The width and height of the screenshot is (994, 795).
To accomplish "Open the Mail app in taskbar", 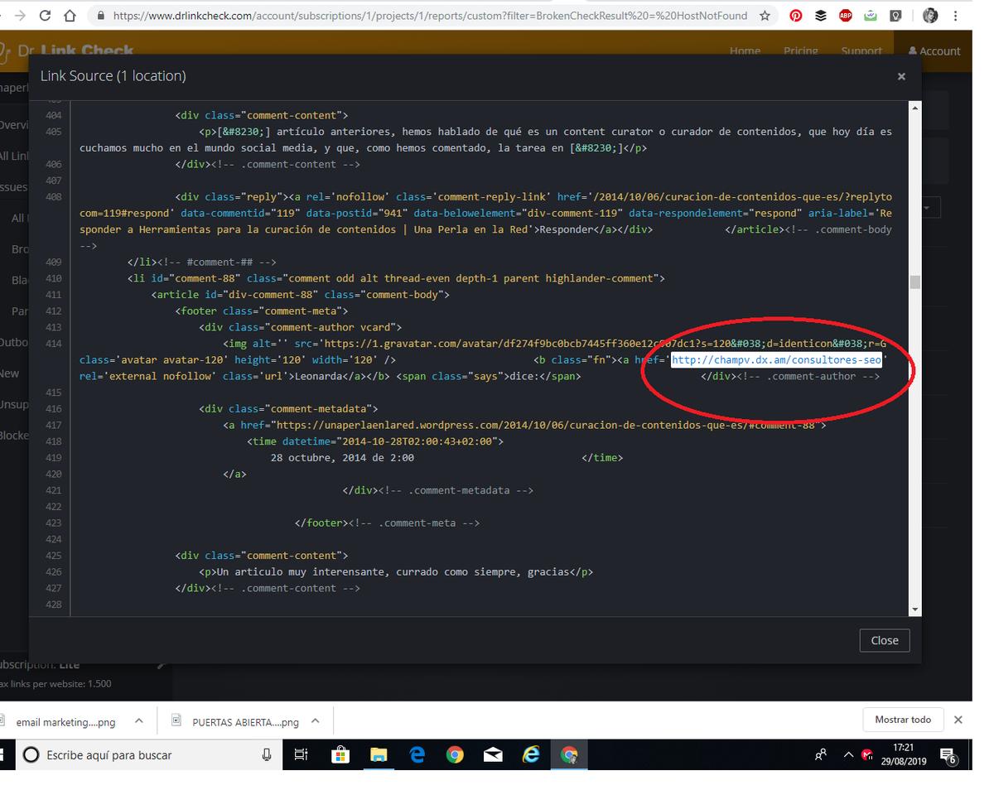I will (493, 754).
